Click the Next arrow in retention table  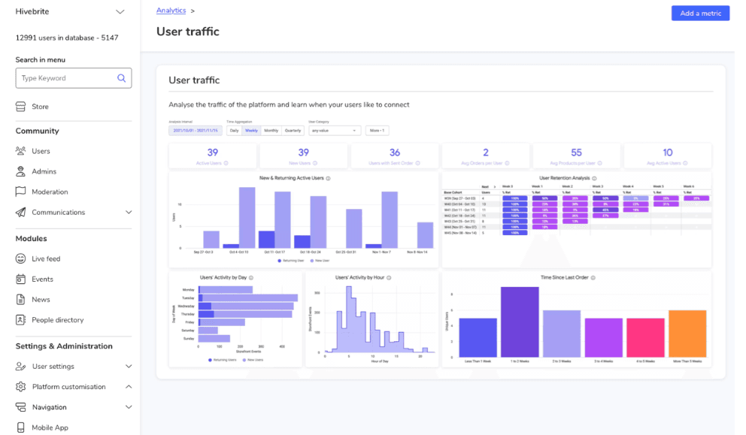coord(494,187)
